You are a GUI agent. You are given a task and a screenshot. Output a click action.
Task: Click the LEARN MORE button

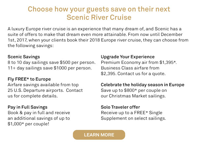99,135
